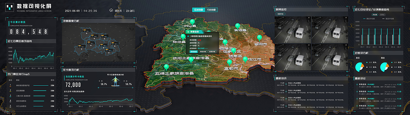
Task: Click the 热门景区排行top5 panel title
Action: pos(18,74)
